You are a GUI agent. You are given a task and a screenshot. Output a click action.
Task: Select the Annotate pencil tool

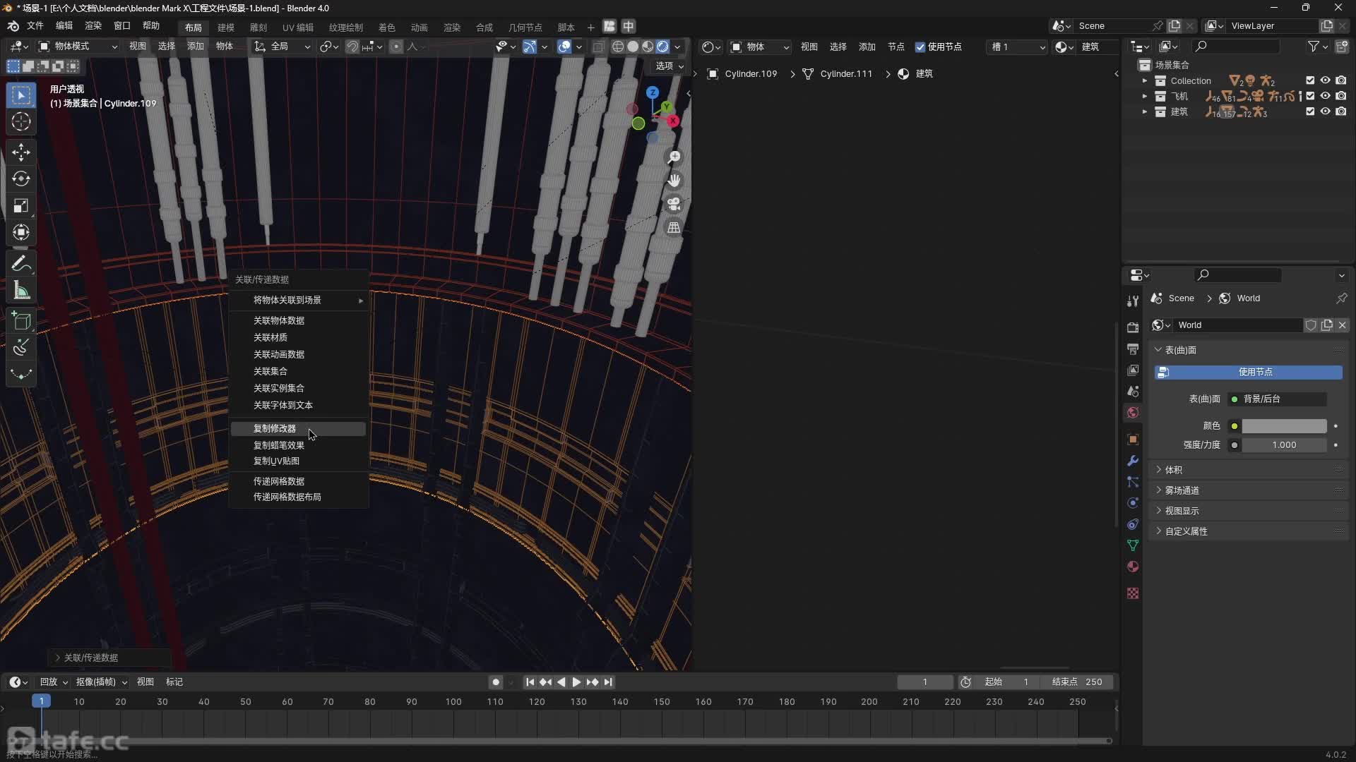click(x=21, y=264)
